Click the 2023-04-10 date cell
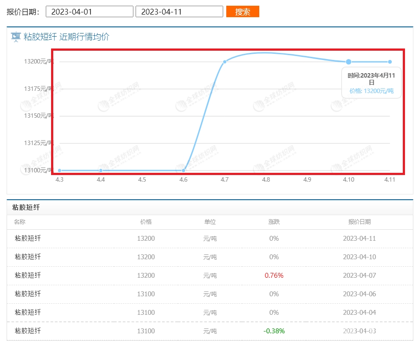Viewport: 416px width, 343px height. pos(359,257)
